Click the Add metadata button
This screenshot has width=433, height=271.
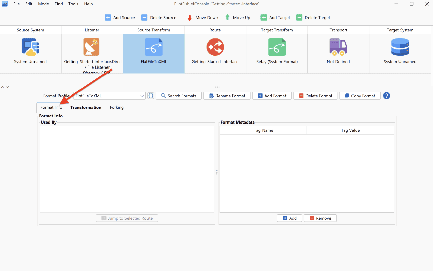[x=290, y=218]
